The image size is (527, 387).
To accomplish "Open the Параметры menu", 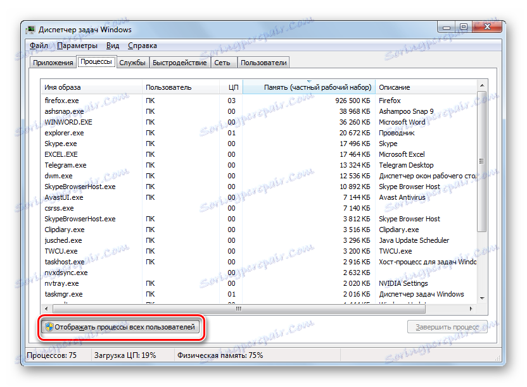I will click(x=77, y=46).
